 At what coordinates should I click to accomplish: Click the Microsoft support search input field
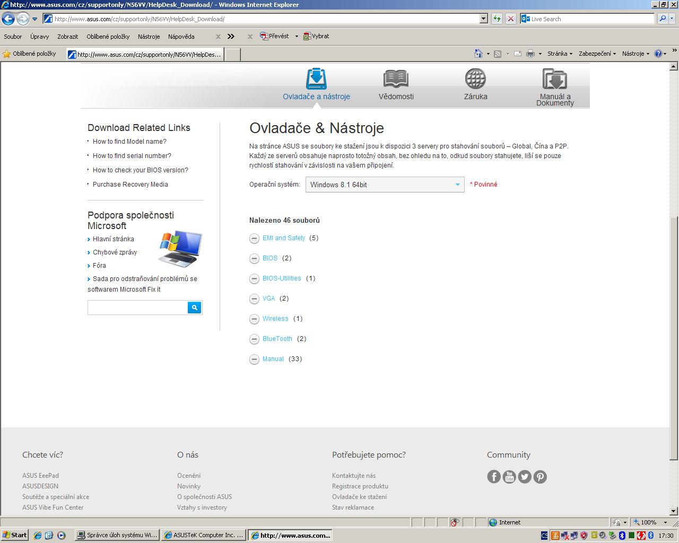(138, 308)
